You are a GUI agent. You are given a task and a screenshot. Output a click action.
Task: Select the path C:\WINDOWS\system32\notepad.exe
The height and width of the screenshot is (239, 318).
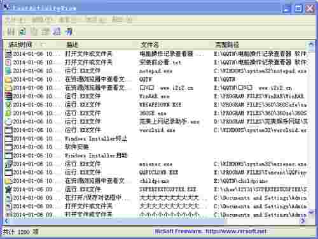pos(260,71)
